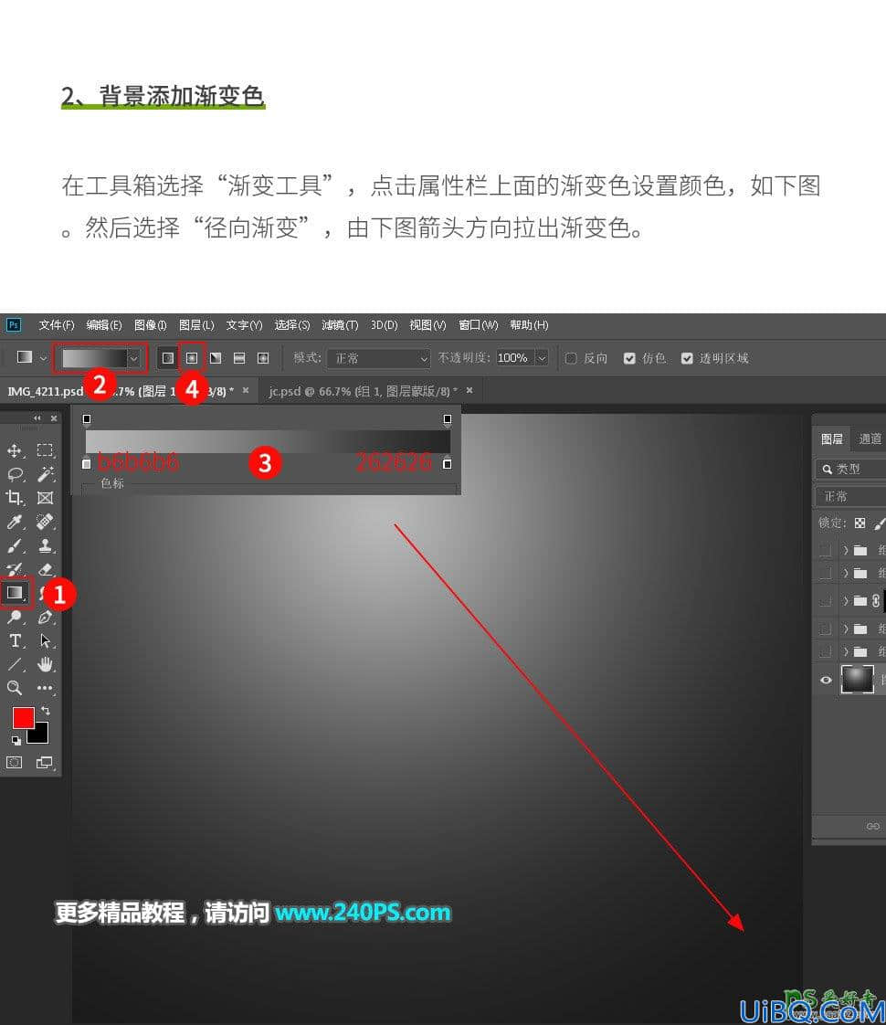Select the Gradient tool in toolbox
Viewport: 886px width, 1025px height.
15,593
